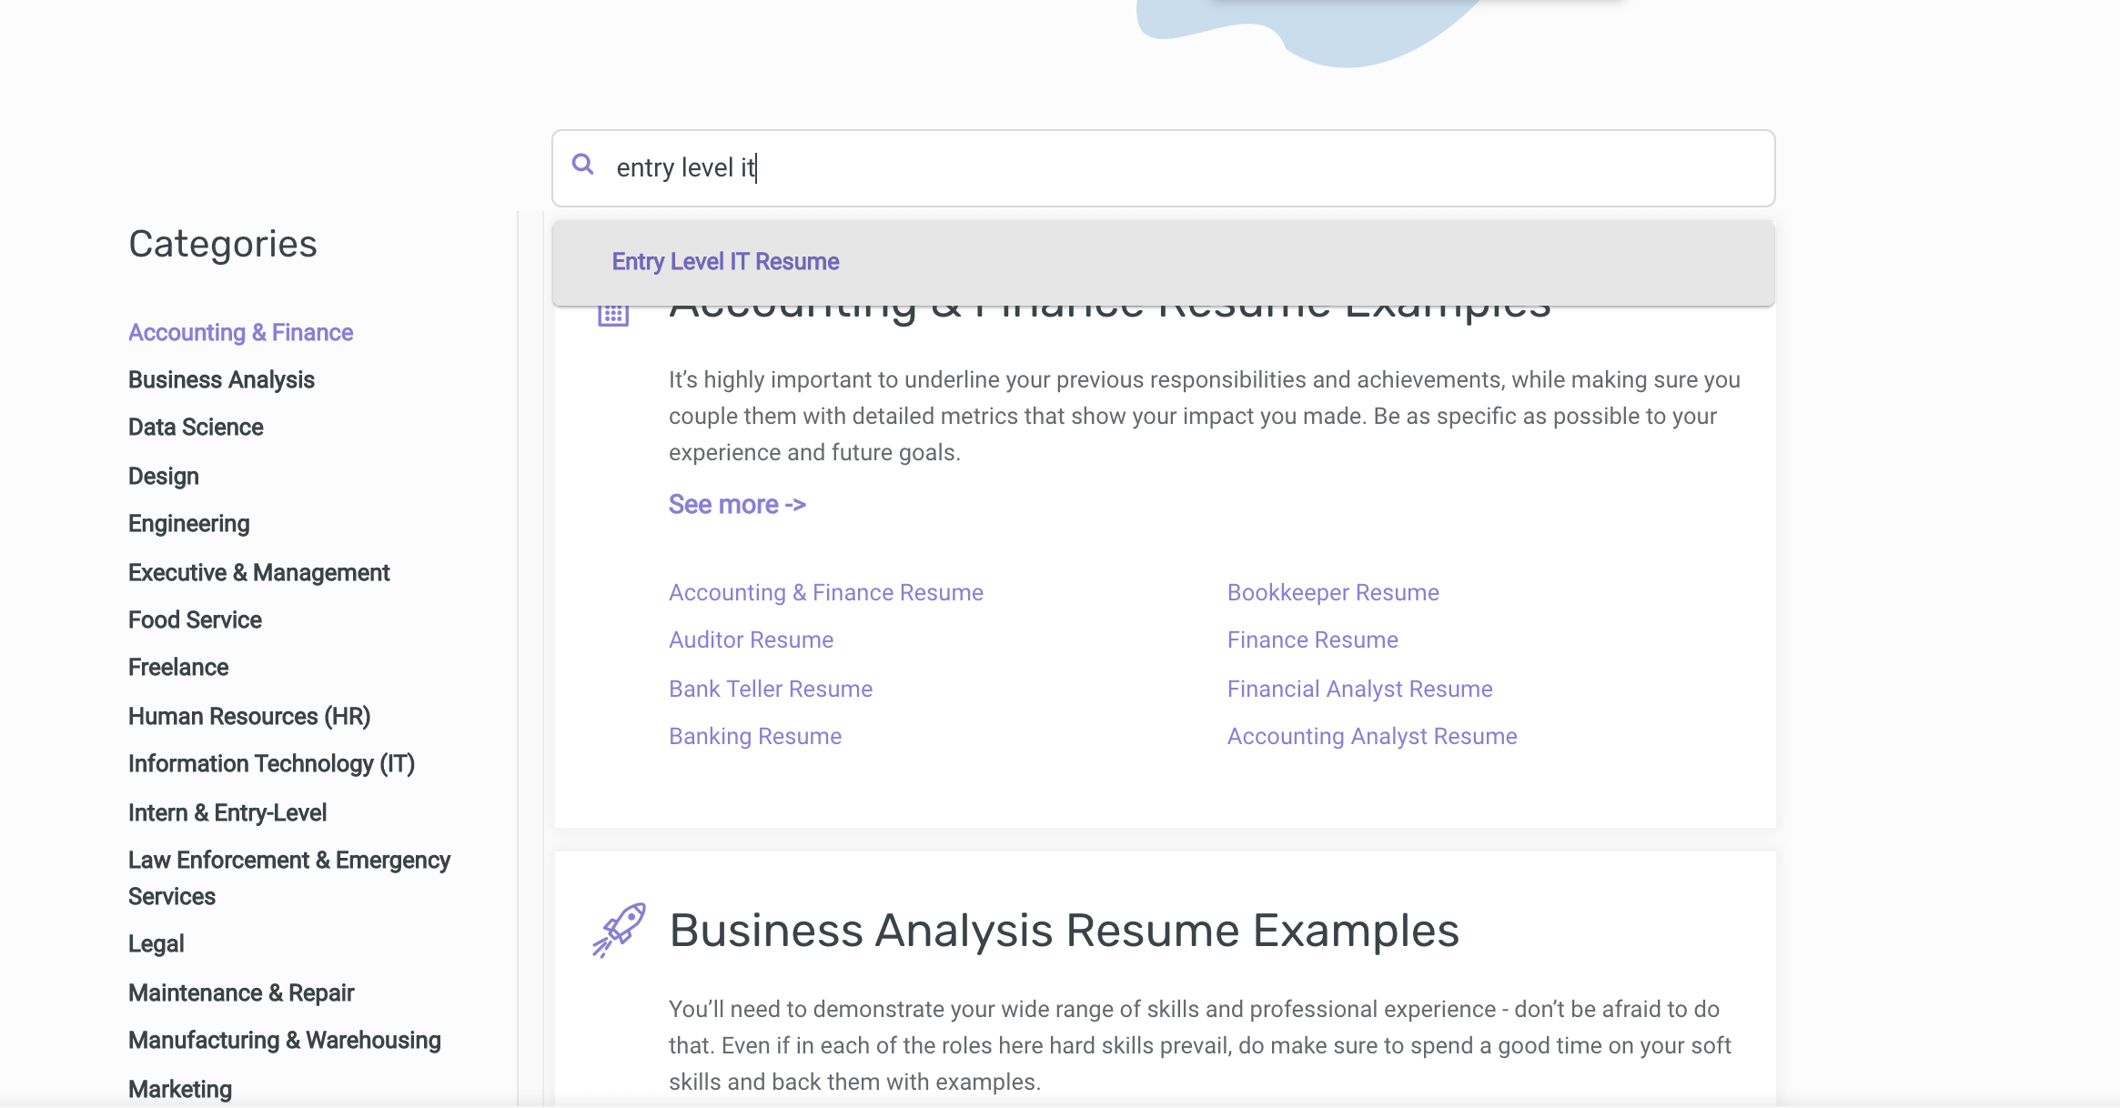This screenshot has width=2120, height=1108.
Task: Click the Finance Resume link
Action: pos(1312,640)
